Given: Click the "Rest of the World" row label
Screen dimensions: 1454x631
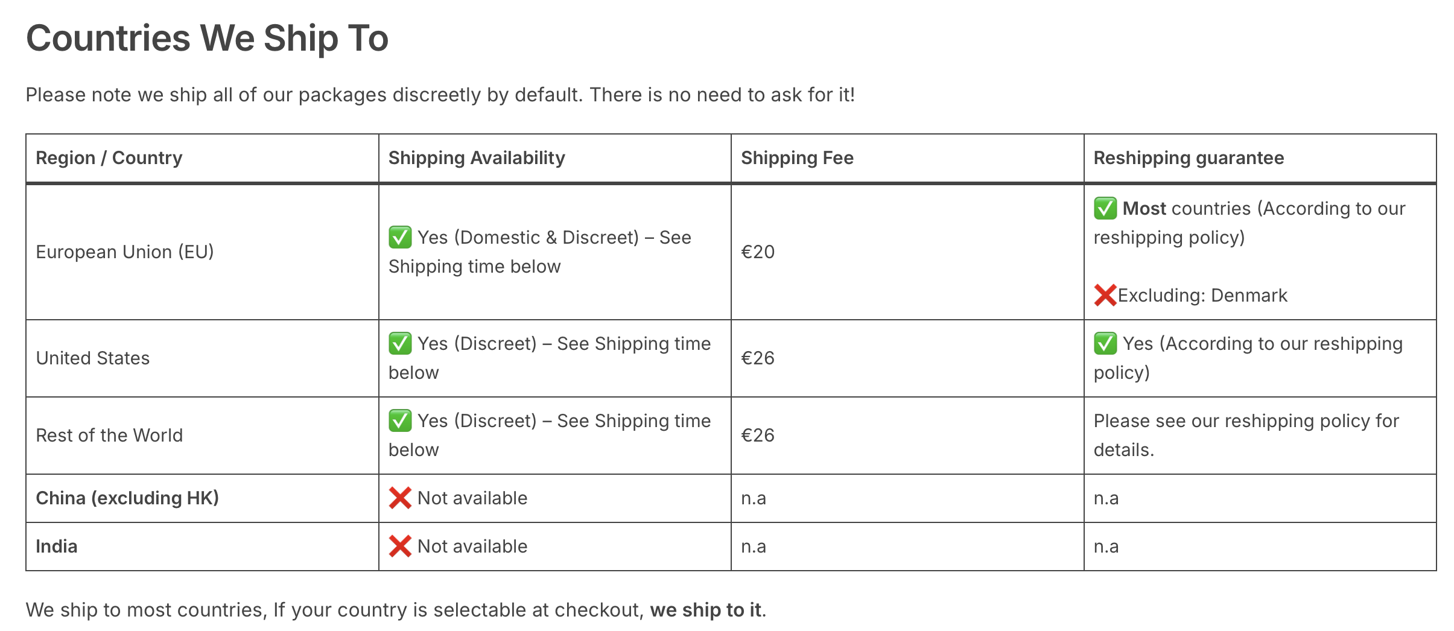Looking at the screenshot, I should pyautogui.click(x=109, y=436).
